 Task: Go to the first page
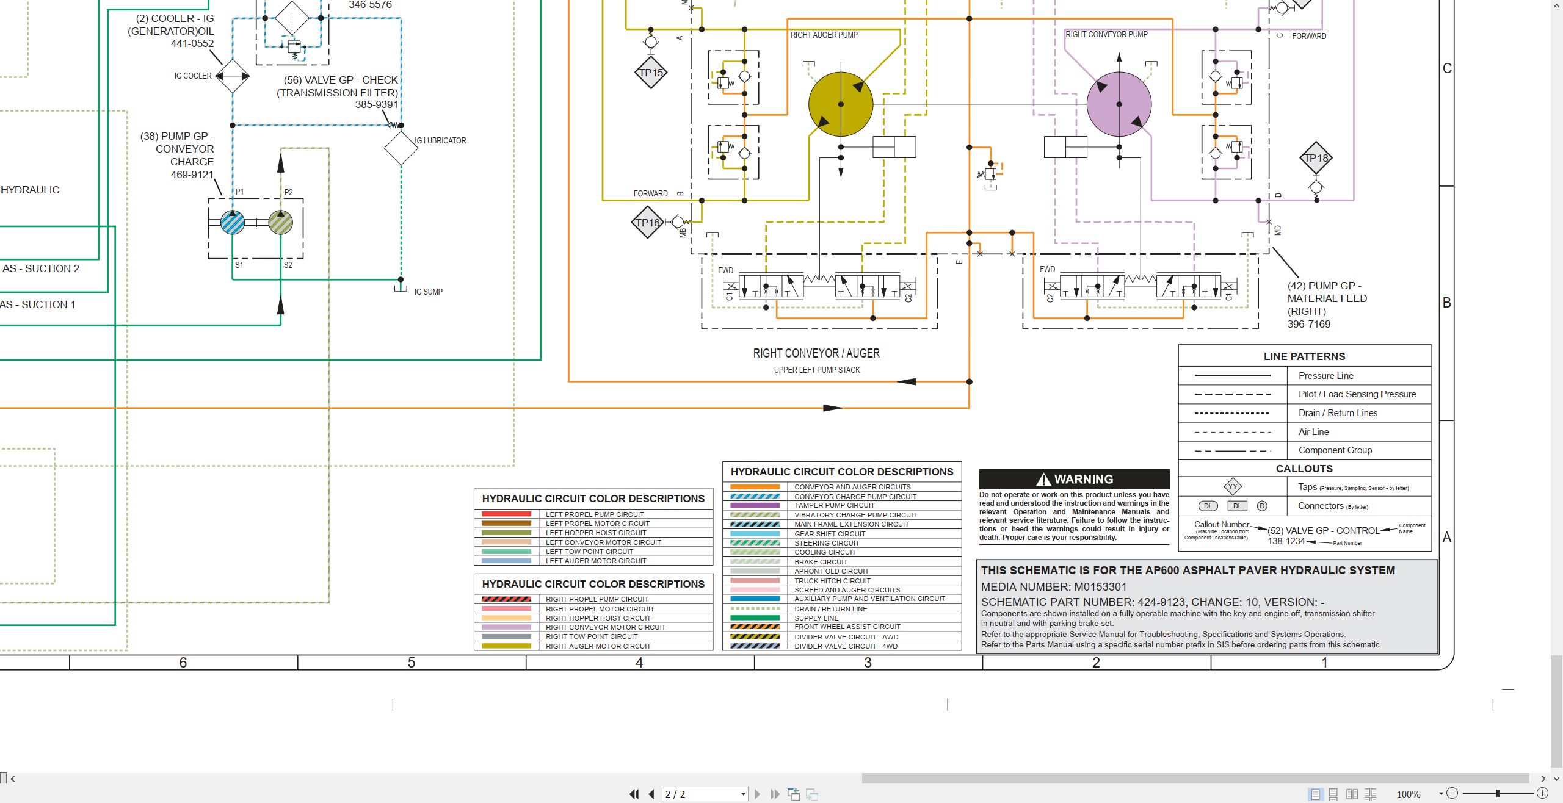[x=634, y=794]
